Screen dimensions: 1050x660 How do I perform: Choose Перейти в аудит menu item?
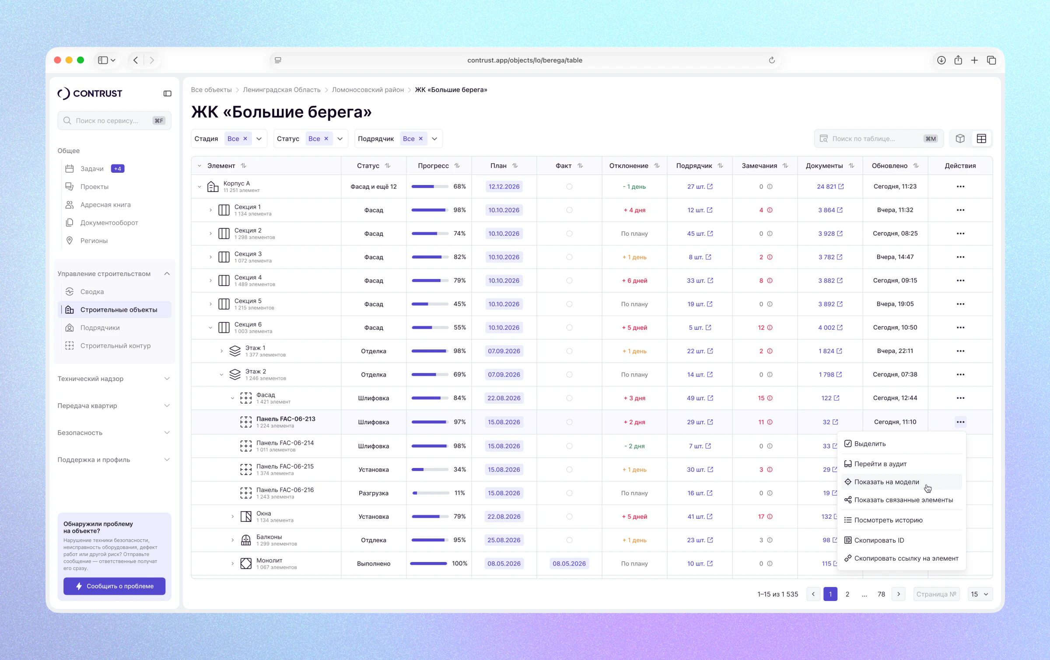click(902, 464)
